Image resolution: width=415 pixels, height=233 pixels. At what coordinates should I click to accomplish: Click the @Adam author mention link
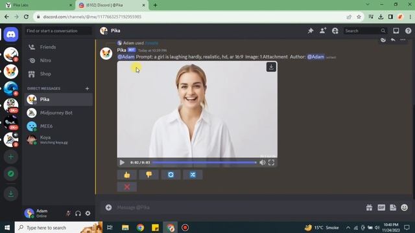[316, 57]
